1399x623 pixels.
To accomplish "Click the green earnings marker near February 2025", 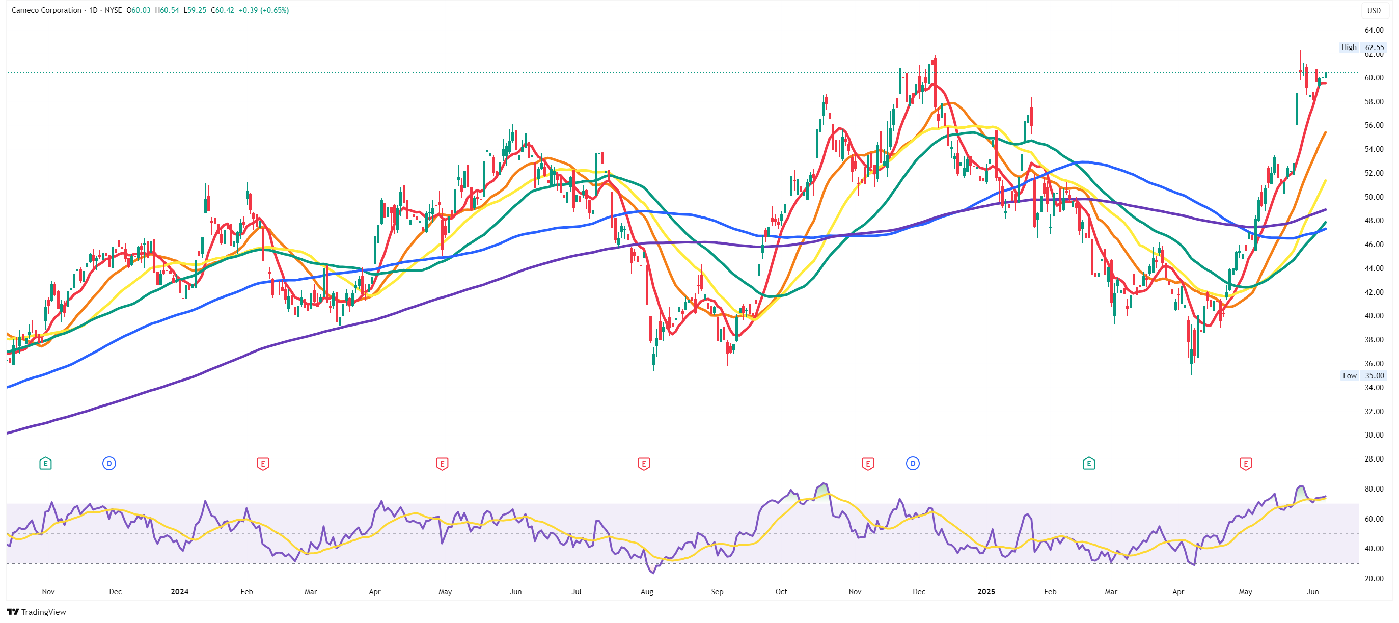I will [1089, 464].
